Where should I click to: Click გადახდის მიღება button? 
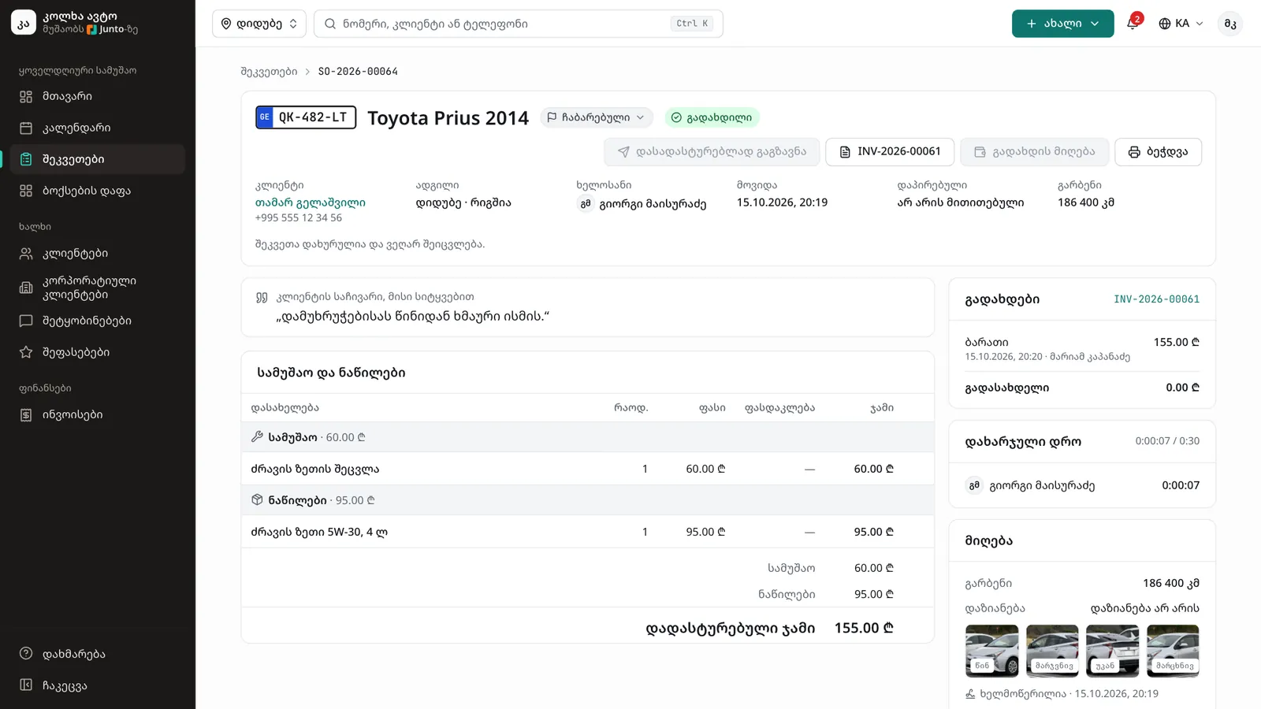[1034, 152]
